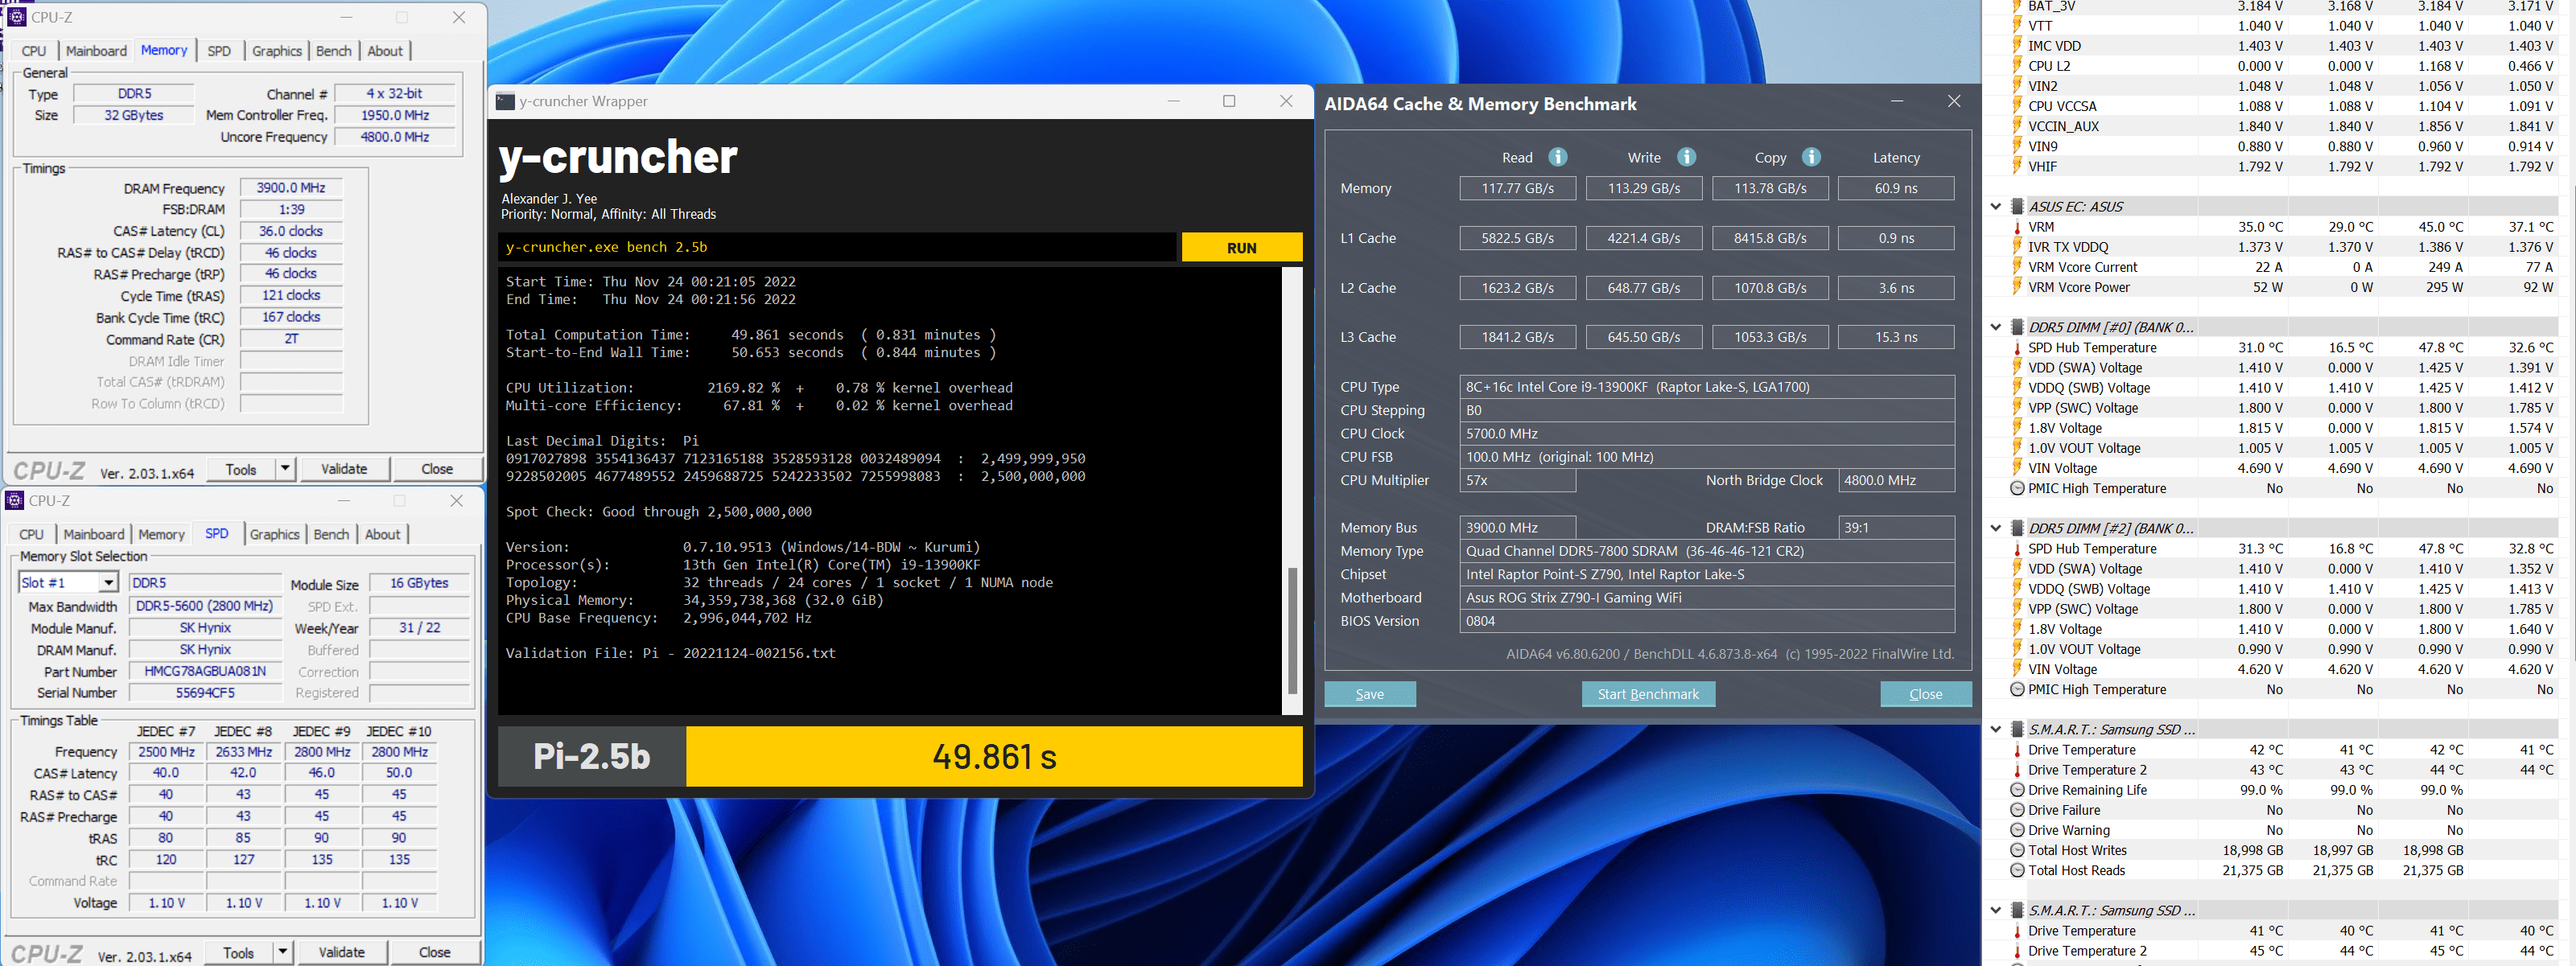Viewport: 2576px width, 966px height.
Task: Collapse the DDR5 DIMM #0 sensor group
Action: click(1996, 327)
